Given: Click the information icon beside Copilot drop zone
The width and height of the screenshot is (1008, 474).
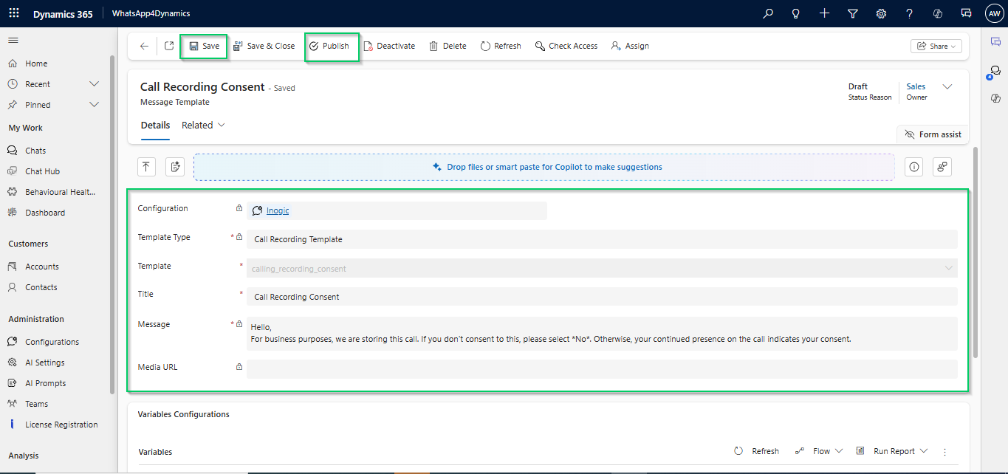Looking at the screenshot, I should [x=914, y=167].
